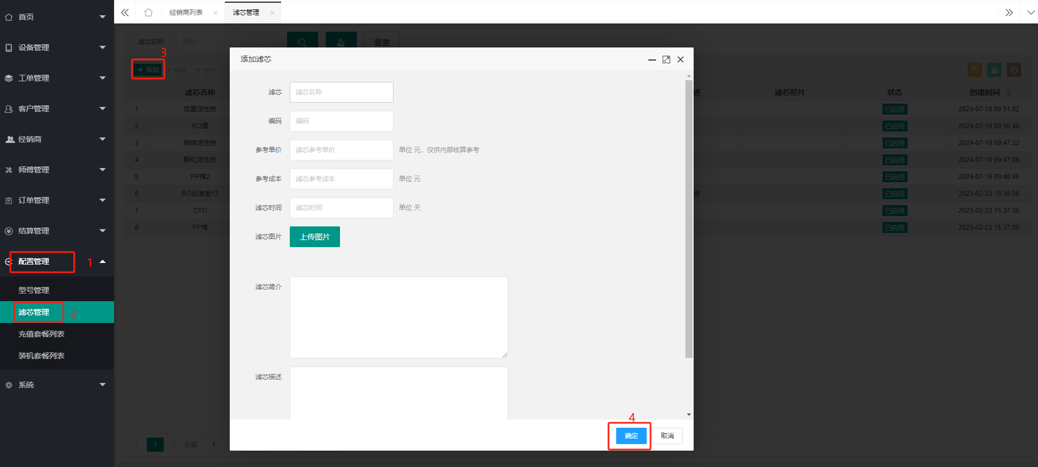This screenshot has width=1038, height=467.
Task: Click the 确定 button
Action: (x=631, y=436)
